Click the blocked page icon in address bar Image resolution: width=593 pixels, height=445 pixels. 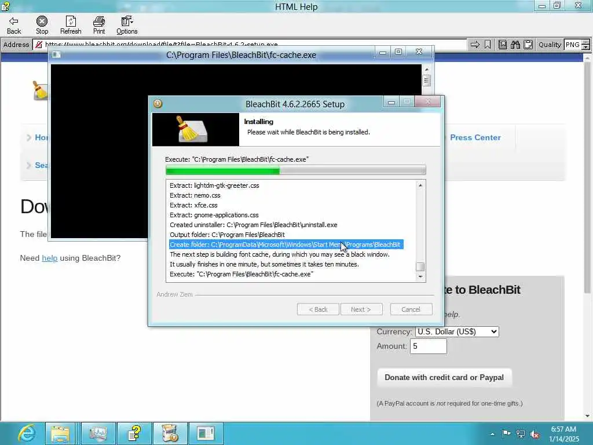39,45
